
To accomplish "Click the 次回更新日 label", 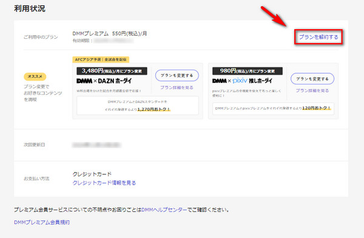I will tap(35, 145).
